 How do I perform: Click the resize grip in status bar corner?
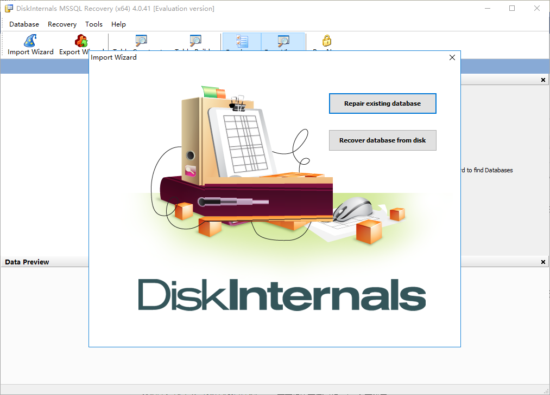click(x=546, y=391)
